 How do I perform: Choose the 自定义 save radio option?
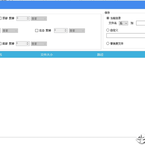click(108, 30)
